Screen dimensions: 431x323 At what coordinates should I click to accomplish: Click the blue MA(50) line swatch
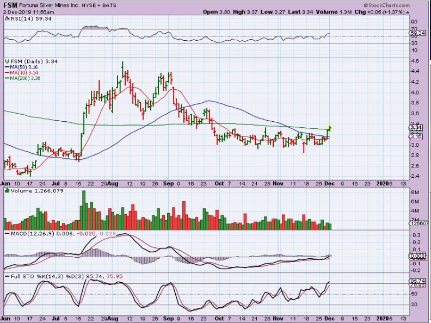pos(7,67)
